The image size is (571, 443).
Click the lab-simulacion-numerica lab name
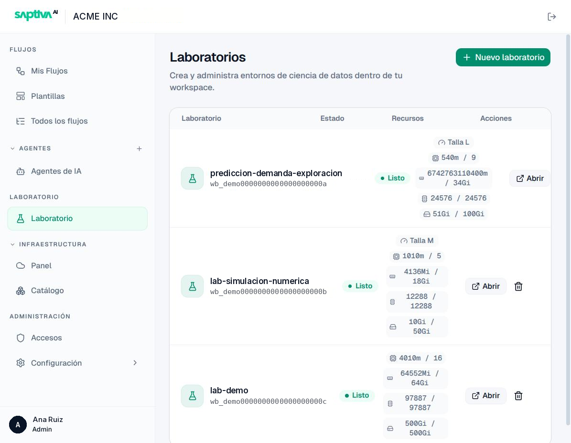[259, 281]
